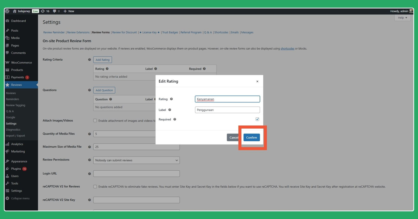The height and width of the screenshot is (219, 418).
Task: Switch to Emails tab
Action: (235, 32)
